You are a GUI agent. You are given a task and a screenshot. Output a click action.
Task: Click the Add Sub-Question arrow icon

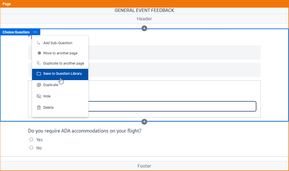pos(39,43)
